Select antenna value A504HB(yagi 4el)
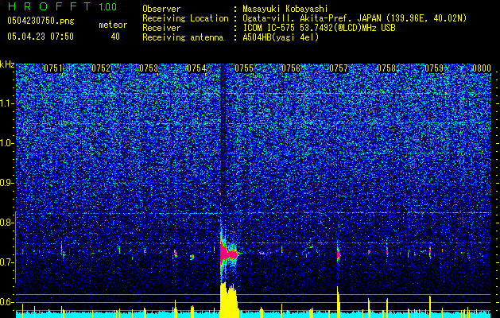The image size is (500, 318). (281, 37)
